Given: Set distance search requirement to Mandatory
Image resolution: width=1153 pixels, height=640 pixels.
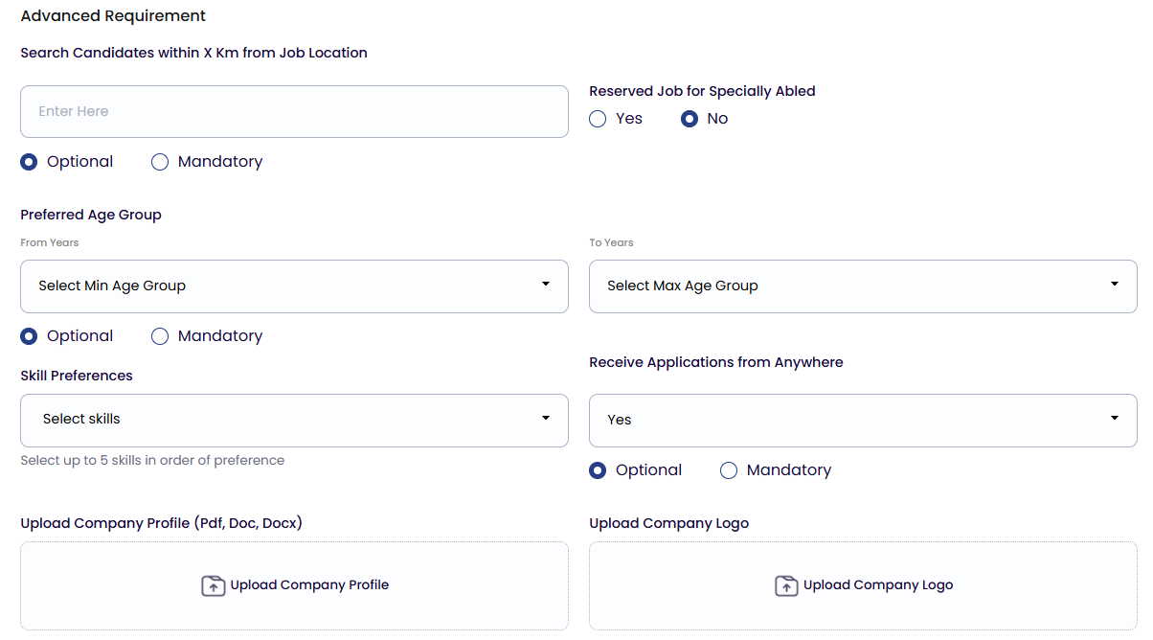Looking at the screenshot, I should pos(161,162).
